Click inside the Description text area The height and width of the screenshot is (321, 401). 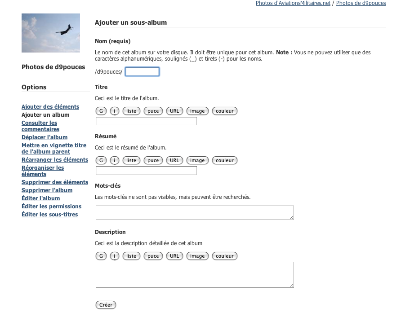195,274
